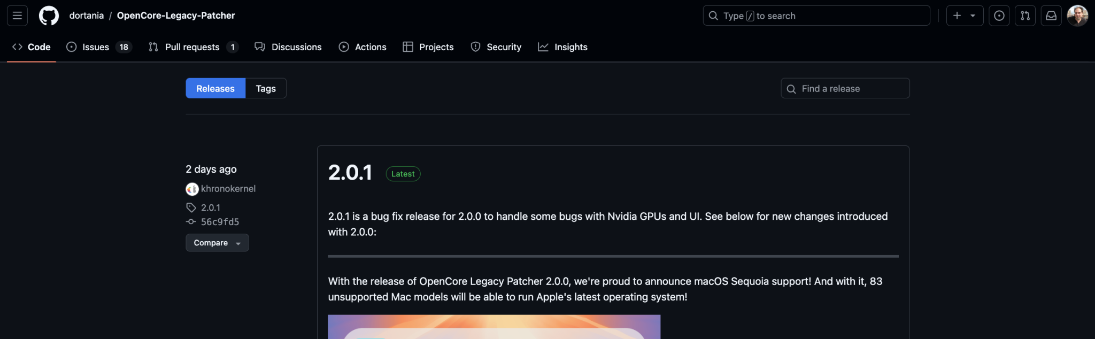Open the Sequoia release banner image
Image resolution: width=1095 pixels, height=339 pixels.
[494, 327]
